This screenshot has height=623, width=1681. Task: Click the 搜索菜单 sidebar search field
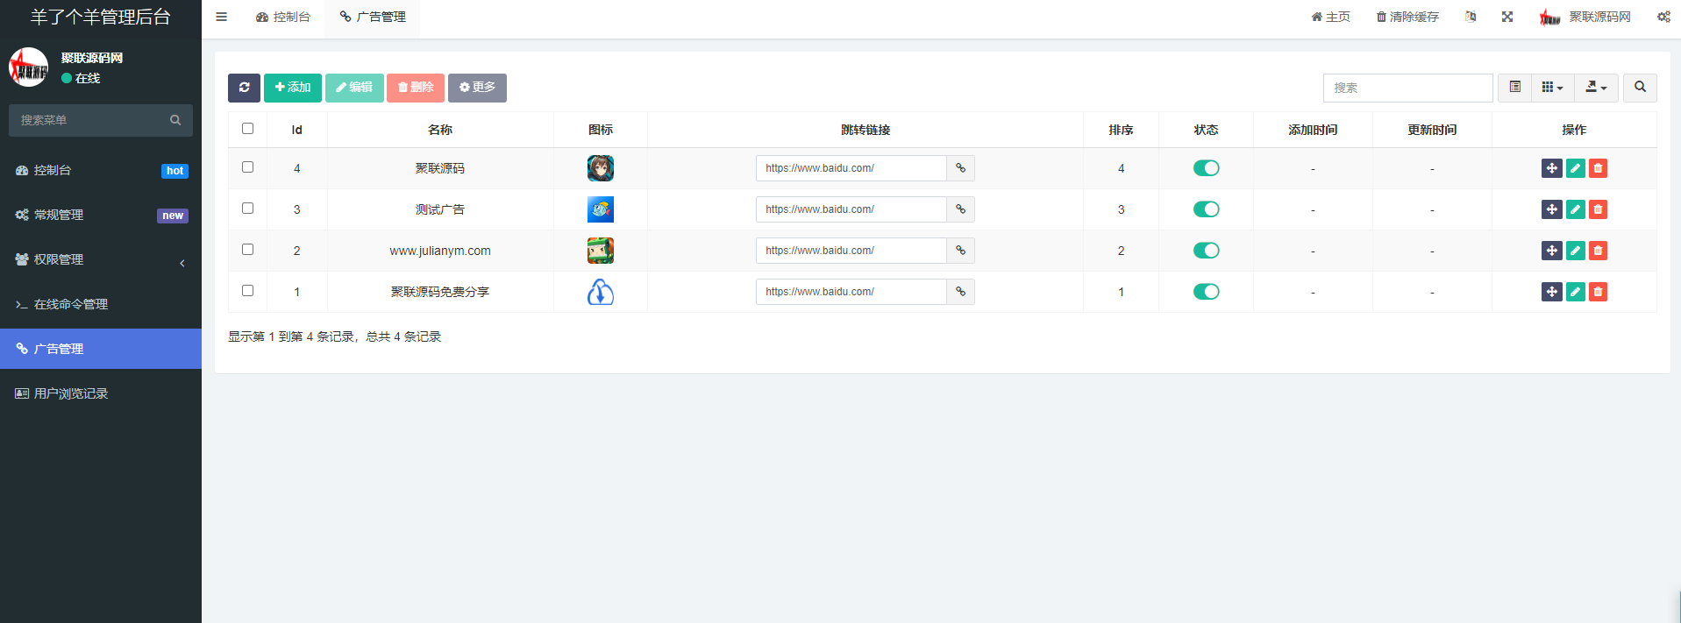88,120
